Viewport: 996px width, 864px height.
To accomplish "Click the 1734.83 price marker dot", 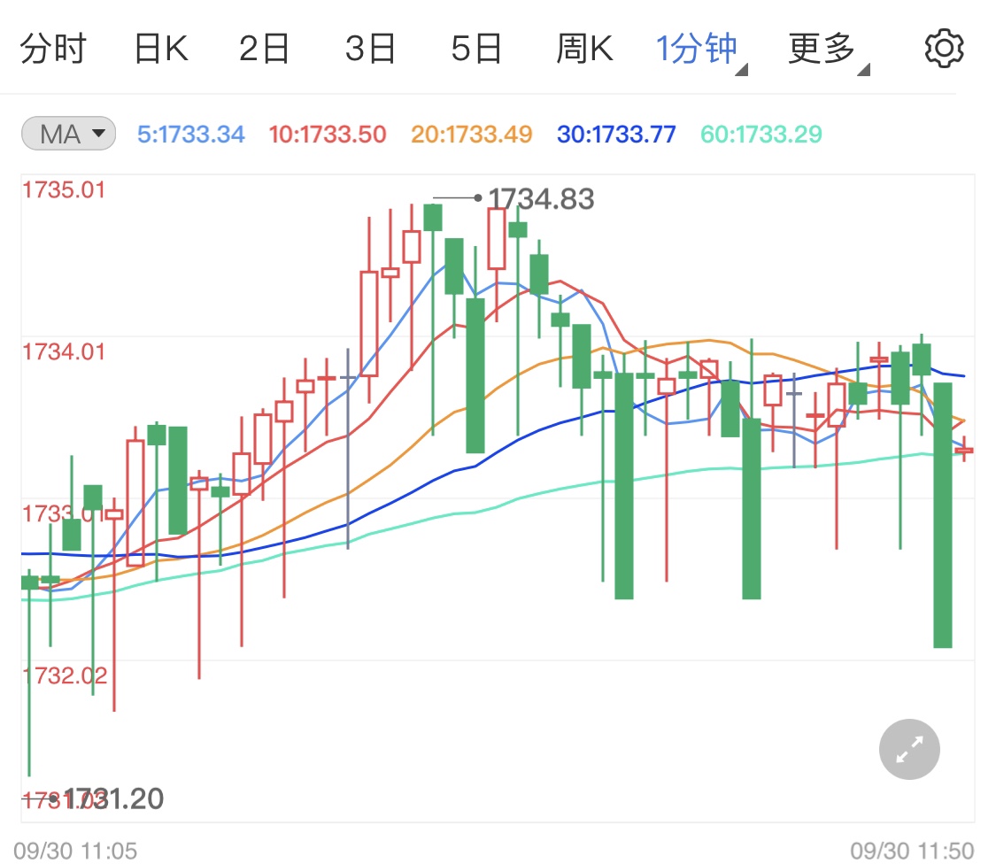I will coord(479,198).
